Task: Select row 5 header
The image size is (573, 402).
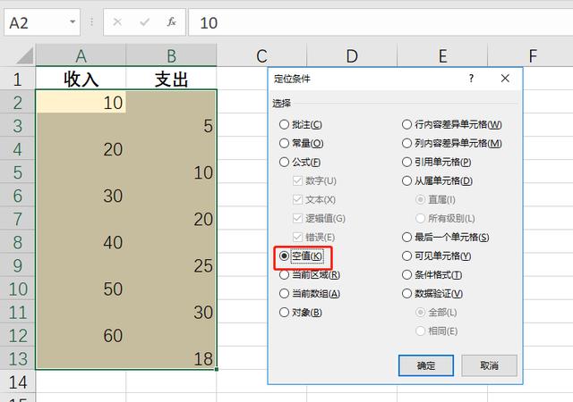Action: pos(17,172)
